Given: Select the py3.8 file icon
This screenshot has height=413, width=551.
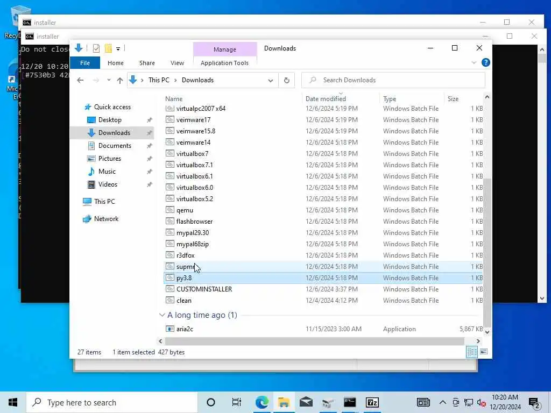Looking at the screenshot, I should [169, 277].
